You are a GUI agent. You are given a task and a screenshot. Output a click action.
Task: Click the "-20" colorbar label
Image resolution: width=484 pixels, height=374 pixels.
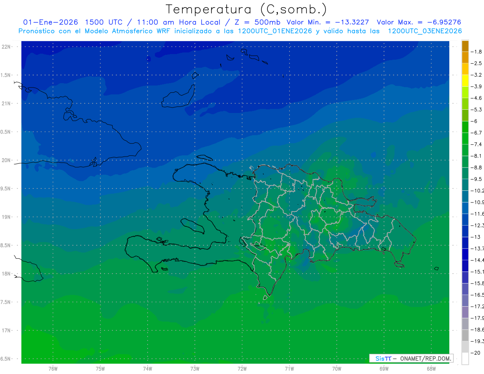(476, 353)
